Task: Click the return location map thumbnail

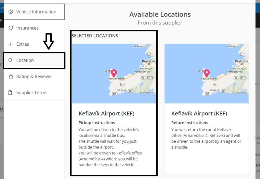Action: [x=207, y=74]
